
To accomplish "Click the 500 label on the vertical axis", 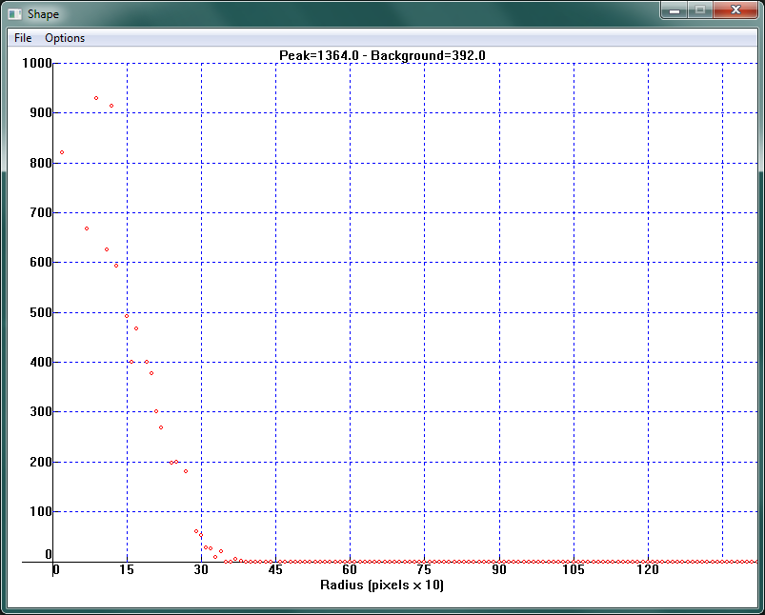I will point(39,311).
